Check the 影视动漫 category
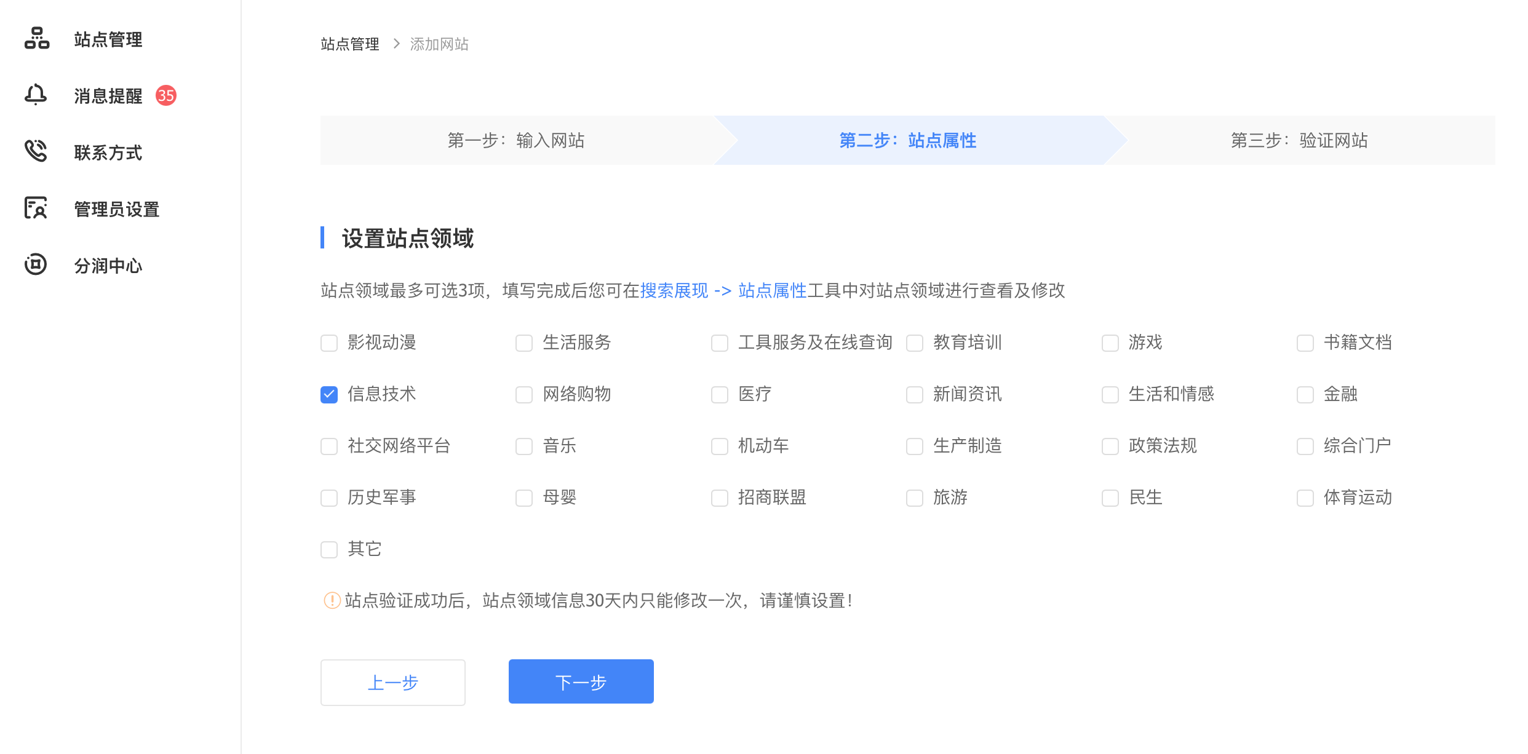The image size is (1528, 754). tap(328, 343)
